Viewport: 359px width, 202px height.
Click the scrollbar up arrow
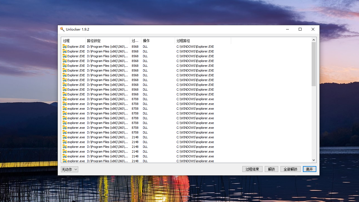[x=314, y=39]
